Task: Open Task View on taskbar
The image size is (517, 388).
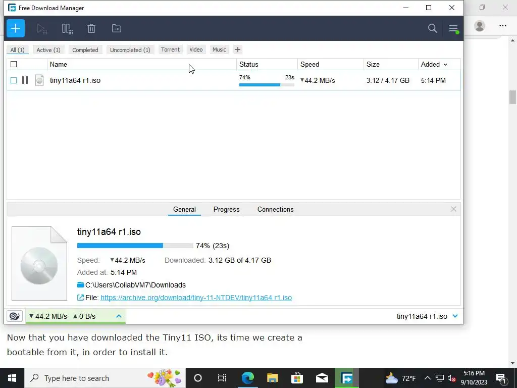Action: click(222, 378)
